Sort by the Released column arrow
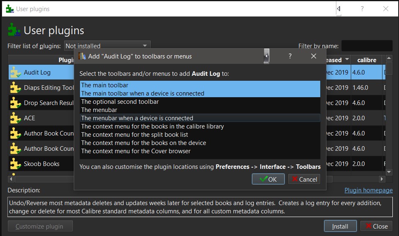399x236 pixels. point(347,60)
